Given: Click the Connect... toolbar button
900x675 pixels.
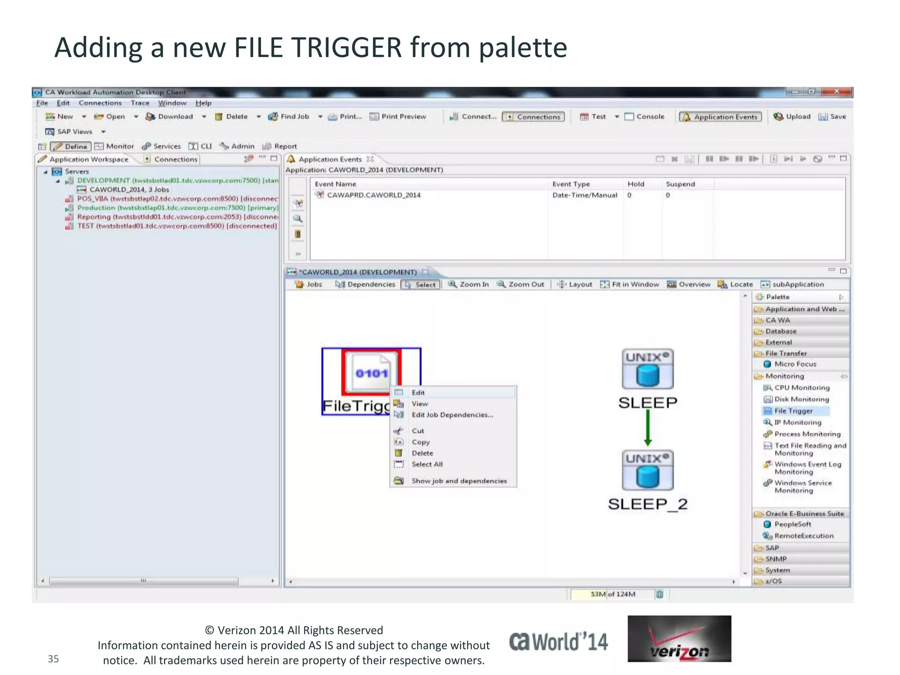Looking at the screenshot, I should tap(473, 116).
